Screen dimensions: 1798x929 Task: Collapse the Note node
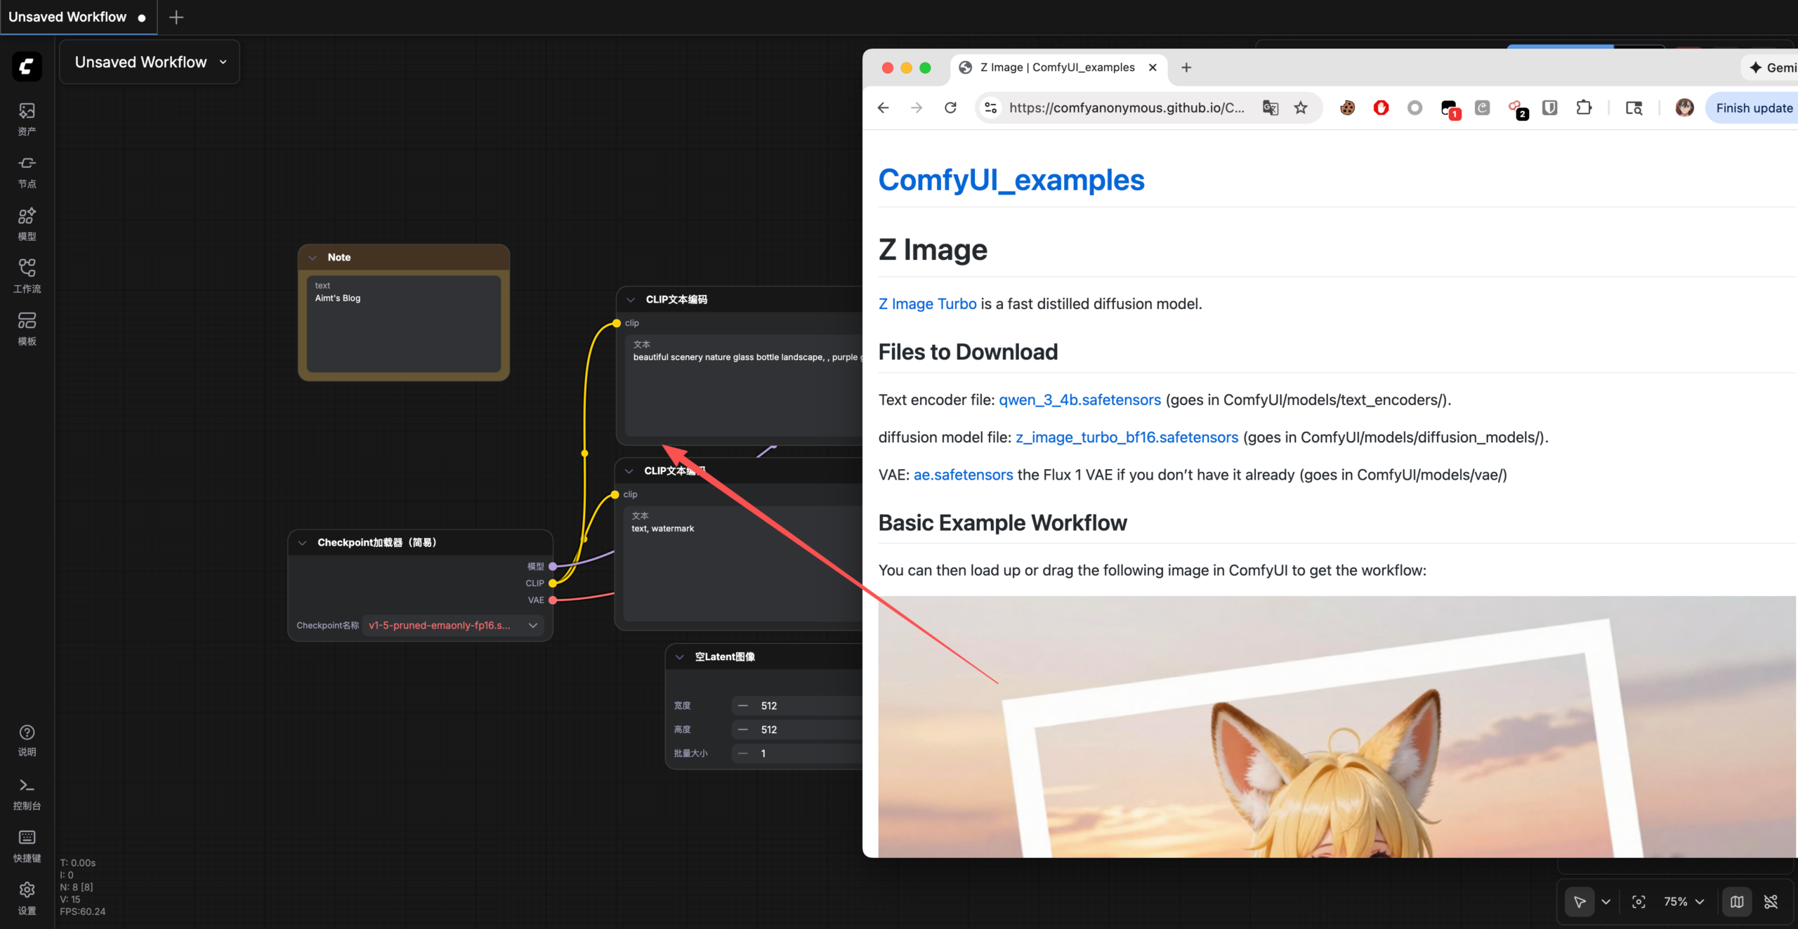(x=313, y=258)
